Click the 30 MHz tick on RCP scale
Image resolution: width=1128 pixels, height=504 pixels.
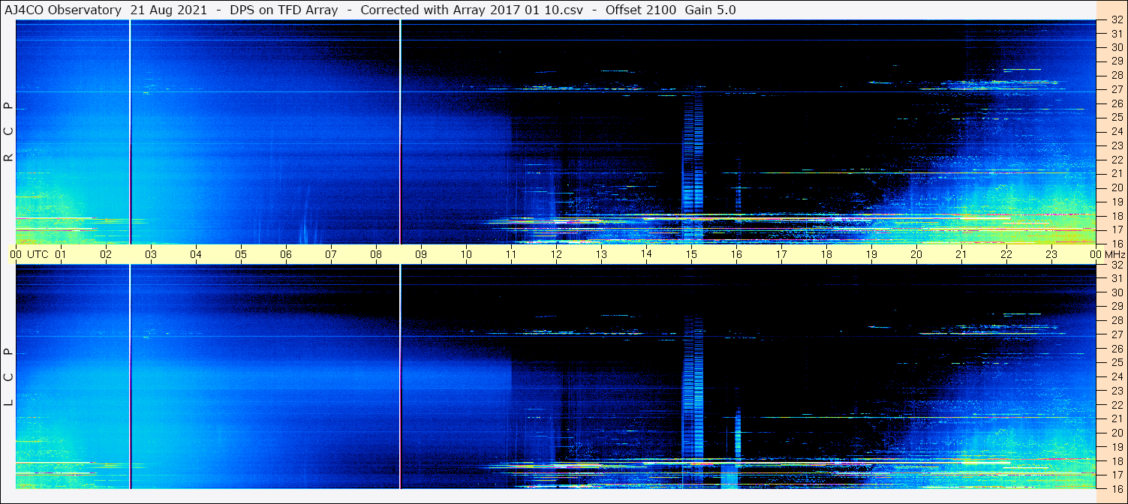point(1116,47)
